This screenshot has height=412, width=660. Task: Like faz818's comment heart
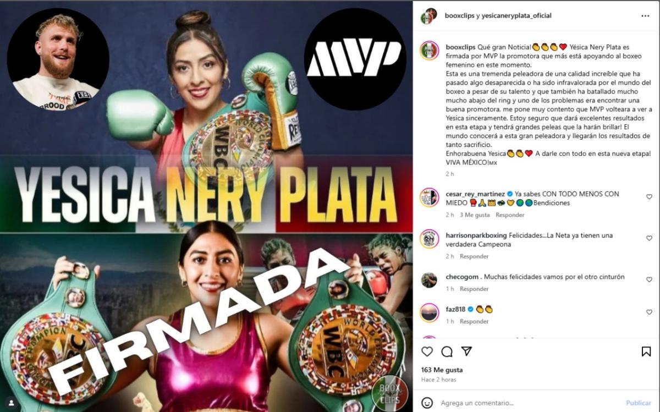[x=649, y=312]
